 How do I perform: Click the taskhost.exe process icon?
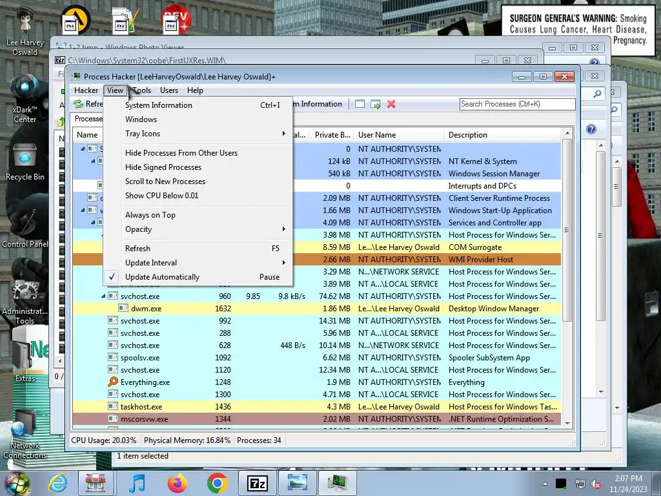(112, 406)
